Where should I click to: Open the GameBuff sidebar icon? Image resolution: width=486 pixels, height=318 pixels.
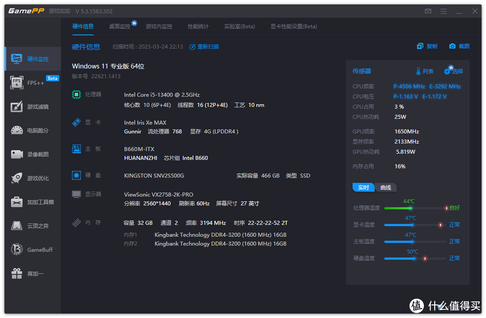pyautogui.click(x=17, y=250)
